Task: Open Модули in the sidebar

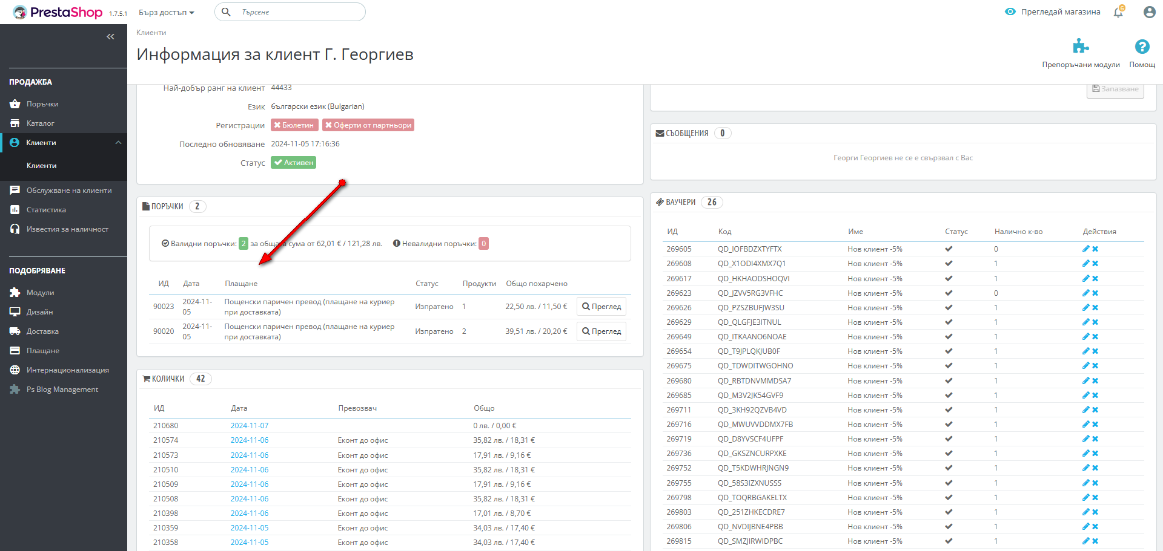Action: (40, 293)
